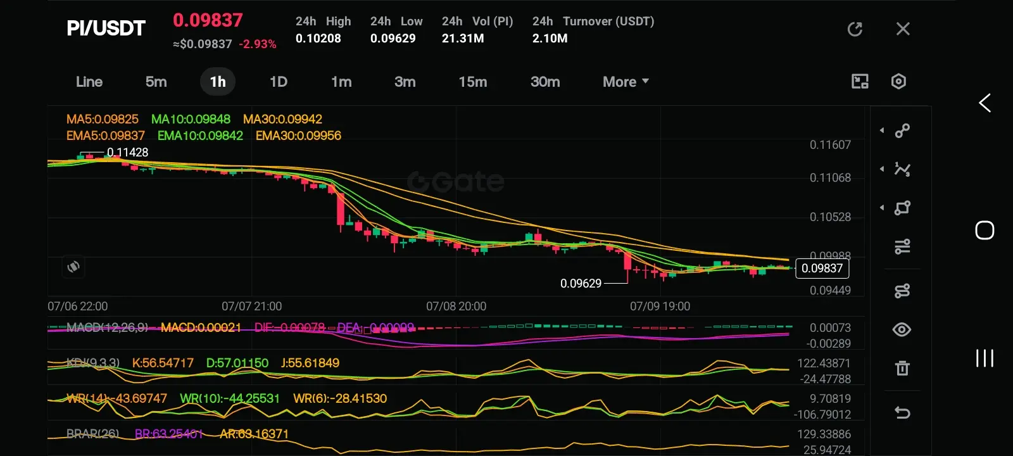Open picture-in-picture chart layout icon
This screenshot has height=456, width=1013.
click(x=860, y=81)
